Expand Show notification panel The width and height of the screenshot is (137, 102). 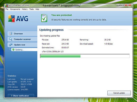tap(21, 96)
